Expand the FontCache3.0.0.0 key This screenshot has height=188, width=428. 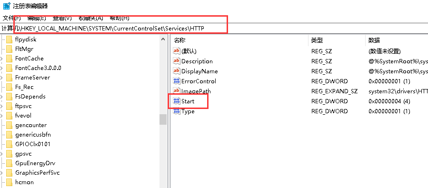click(x=1, y=68)
